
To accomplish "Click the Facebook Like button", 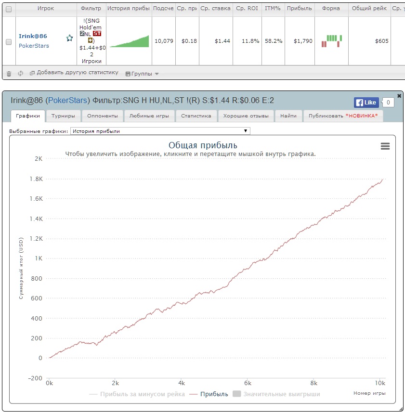I will pyautogui.click(x=366, y=103).
